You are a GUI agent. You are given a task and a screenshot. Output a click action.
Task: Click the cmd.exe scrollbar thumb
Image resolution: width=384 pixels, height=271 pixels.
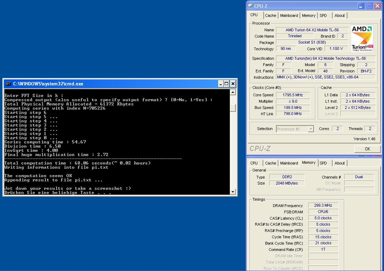233,108
